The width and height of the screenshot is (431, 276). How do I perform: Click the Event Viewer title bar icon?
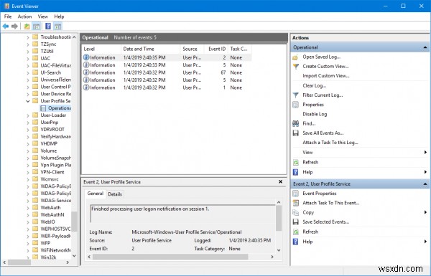7,6
